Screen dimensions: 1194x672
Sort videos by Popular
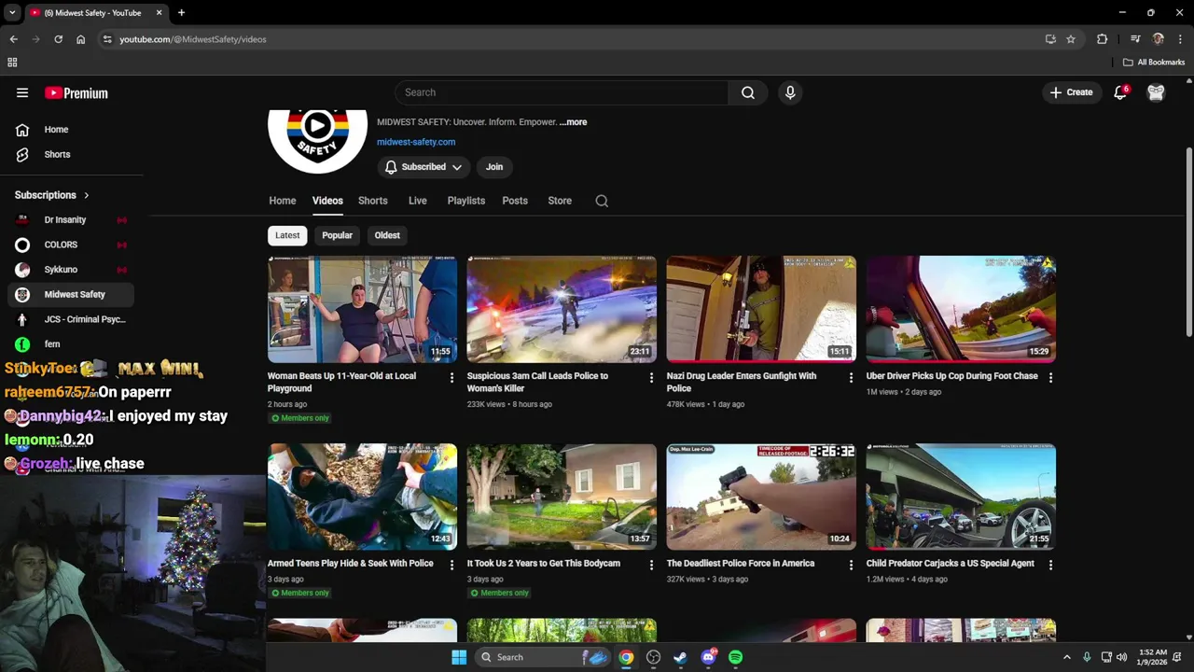pos(337,235)
